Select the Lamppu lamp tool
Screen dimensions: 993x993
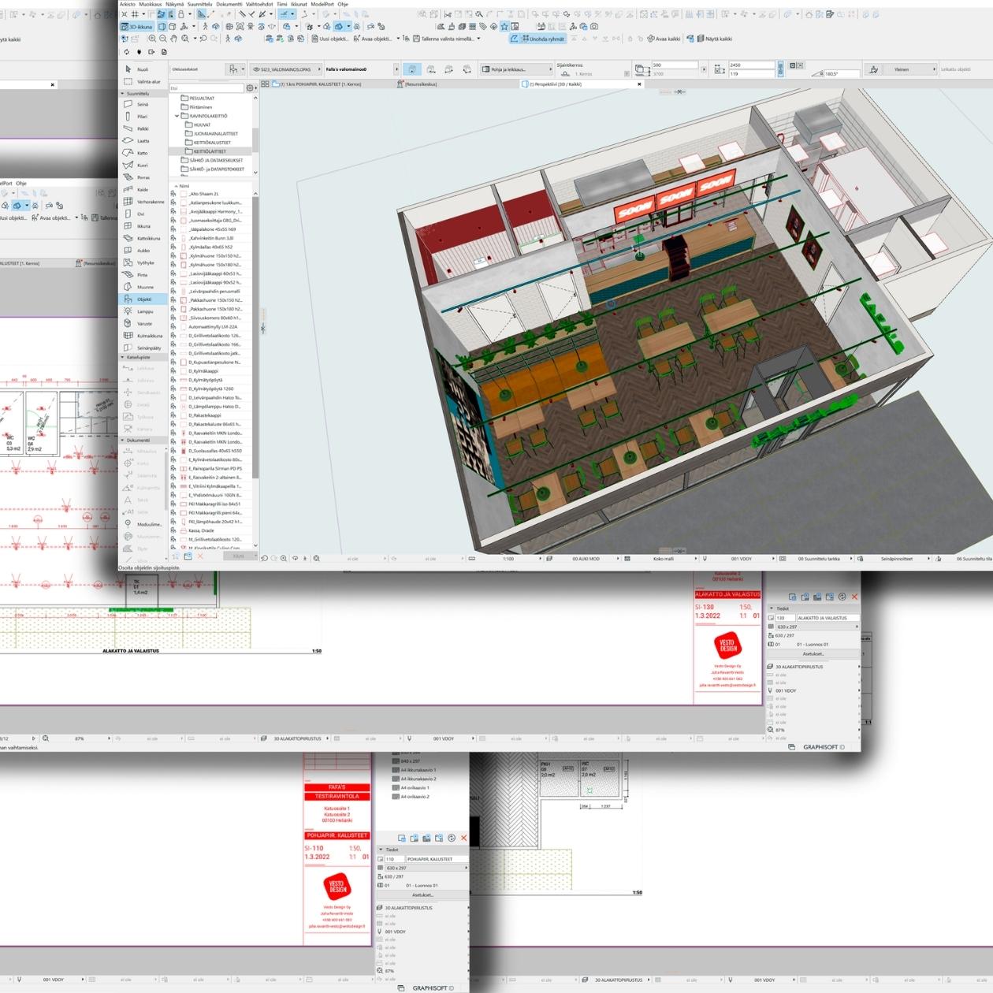(143, 311)
